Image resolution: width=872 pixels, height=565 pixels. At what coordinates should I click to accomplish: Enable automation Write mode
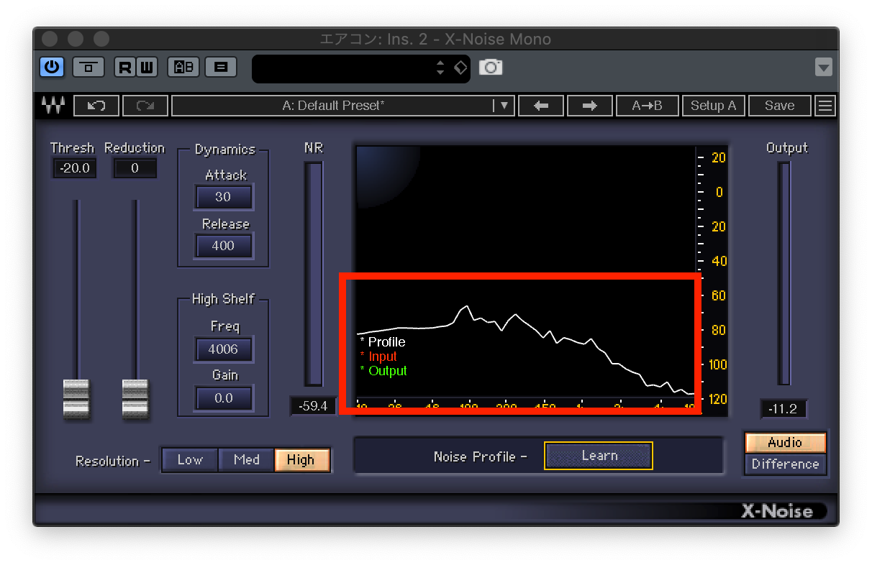(x=146, y=67)
